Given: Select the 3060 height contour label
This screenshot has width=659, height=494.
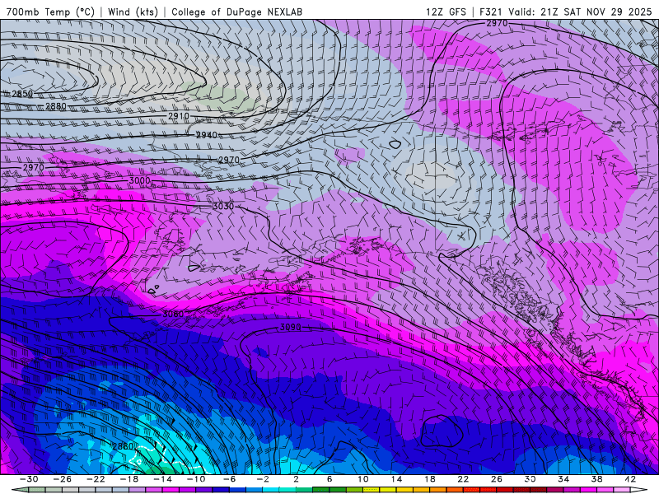Looking at the screenshot, I should pyautogui.click(x=173, y=314).
